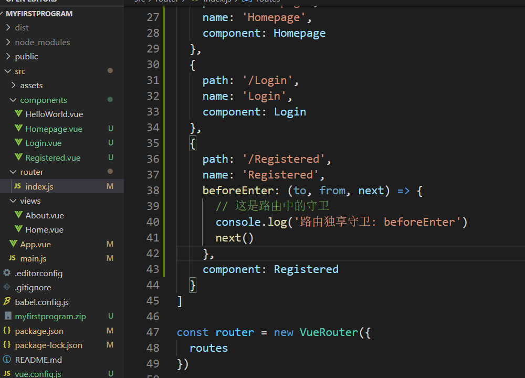Open Homepage.vue file
The height and width of the screenshot is (378, 525).
tap(54, 129)
